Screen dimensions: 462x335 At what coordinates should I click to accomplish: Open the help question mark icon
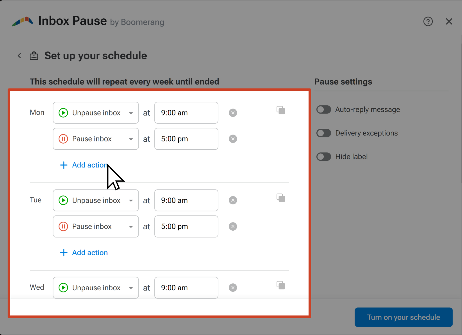(428, 21)
